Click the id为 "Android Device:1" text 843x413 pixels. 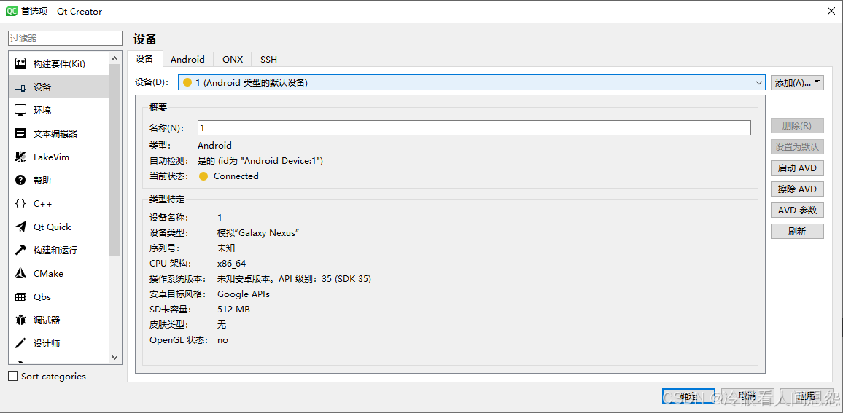(x=272, y=160)
